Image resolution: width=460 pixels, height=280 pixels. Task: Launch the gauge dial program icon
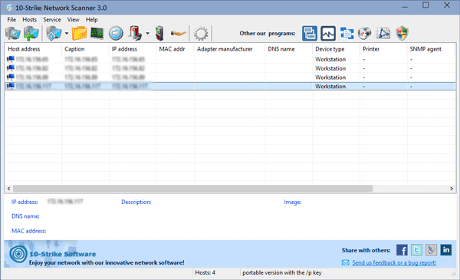[365, 33]
